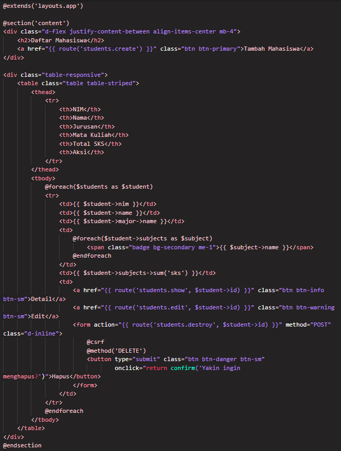This screenshot has width=341, height=451.
Task: Click the NIM table header line
Action: [x=80, y=109]
